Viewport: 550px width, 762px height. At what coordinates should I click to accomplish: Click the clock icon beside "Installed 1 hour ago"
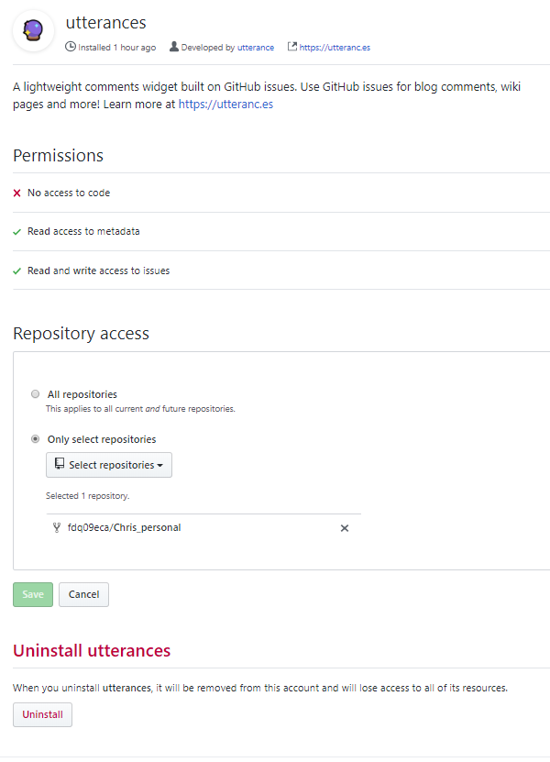pyautogui.click(x=71, y=46)
